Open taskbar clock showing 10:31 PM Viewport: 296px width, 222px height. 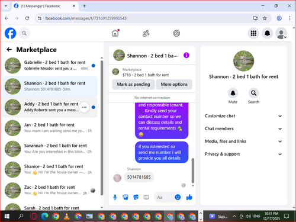tap(271, 216)
